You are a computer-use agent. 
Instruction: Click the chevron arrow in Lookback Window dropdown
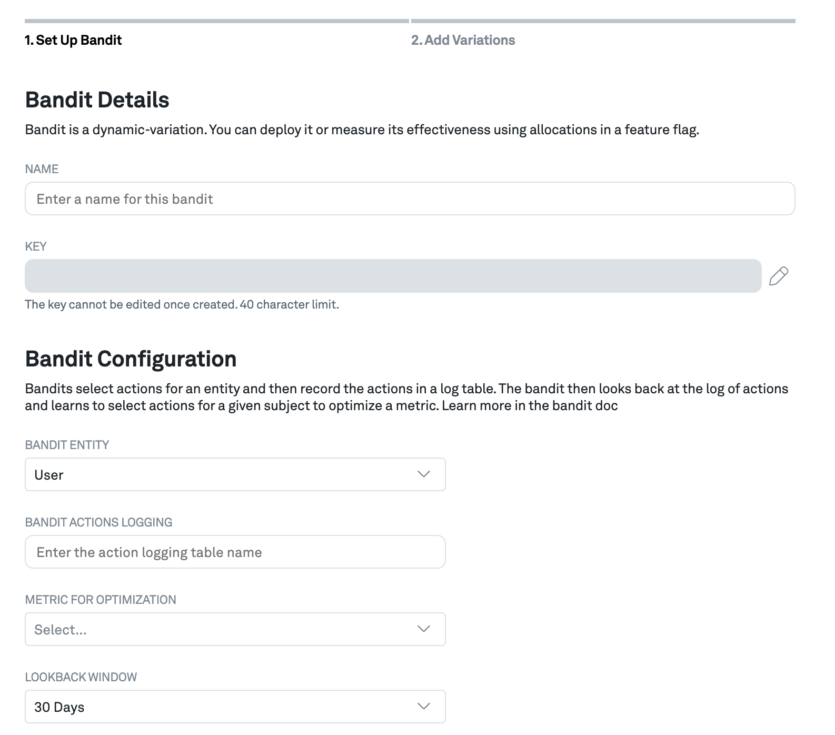coord(423,707)
